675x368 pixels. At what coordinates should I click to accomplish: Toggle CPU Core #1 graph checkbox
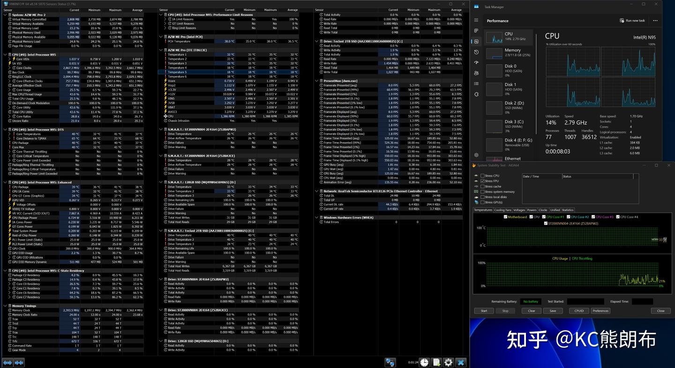(x=544, y=217)
